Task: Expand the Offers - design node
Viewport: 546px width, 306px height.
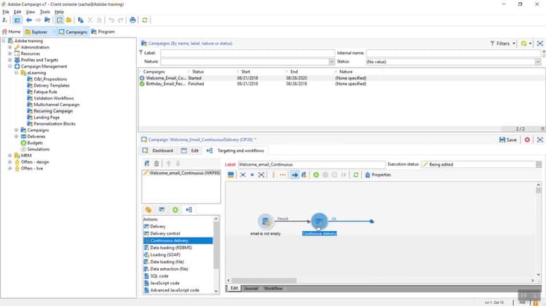Action: point(10,161)
